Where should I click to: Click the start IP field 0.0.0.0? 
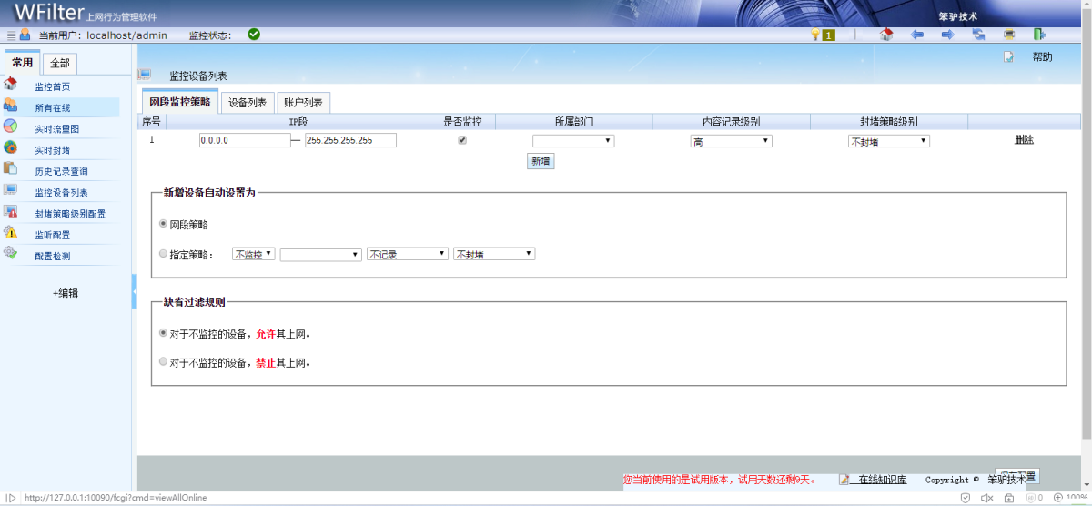pyautogui.click(x=244, y=140)
